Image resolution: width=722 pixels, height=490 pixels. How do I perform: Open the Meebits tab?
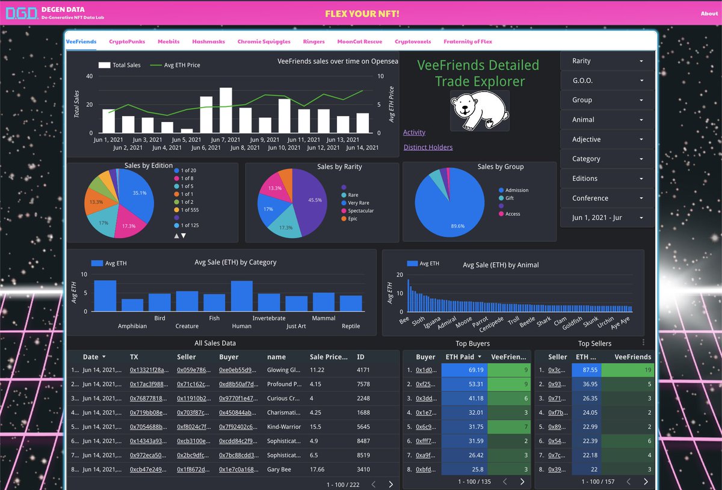pyautogui.click(x=169, y=41)
